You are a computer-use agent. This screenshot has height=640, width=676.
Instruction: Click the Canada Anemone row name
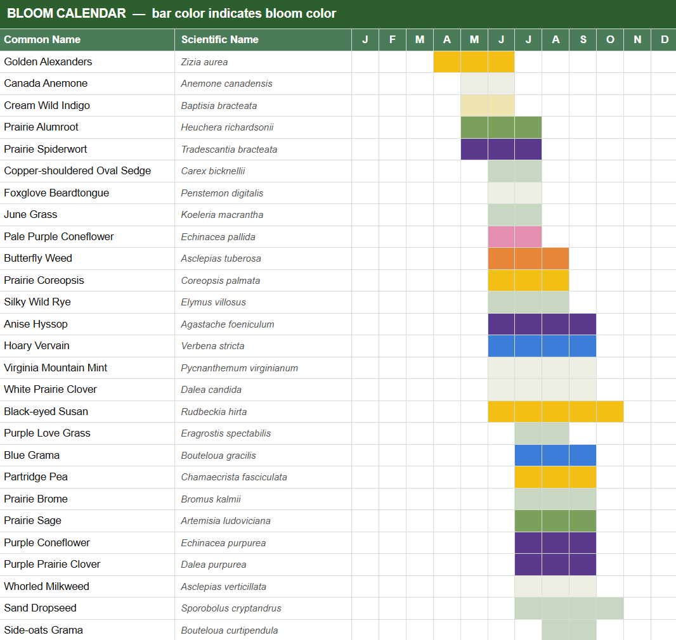[46, 83]
